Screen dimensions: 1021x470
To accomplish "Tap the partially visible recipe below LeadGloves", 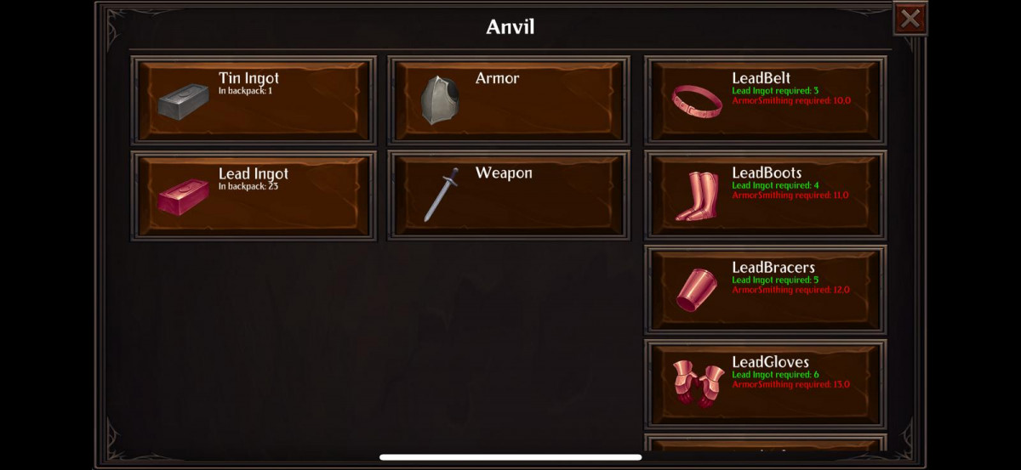I will [x=766, y=443].
